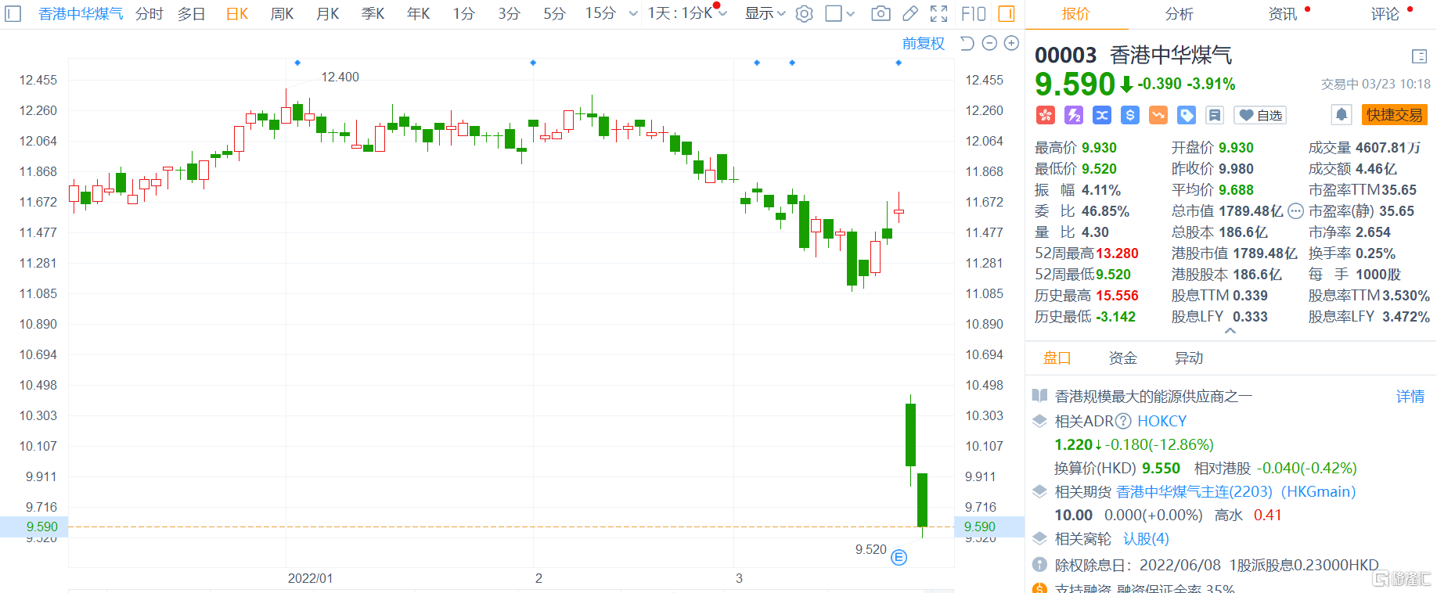Click the sidebar panel icon beside 香港中华煤气

click(x=13, y=13)
